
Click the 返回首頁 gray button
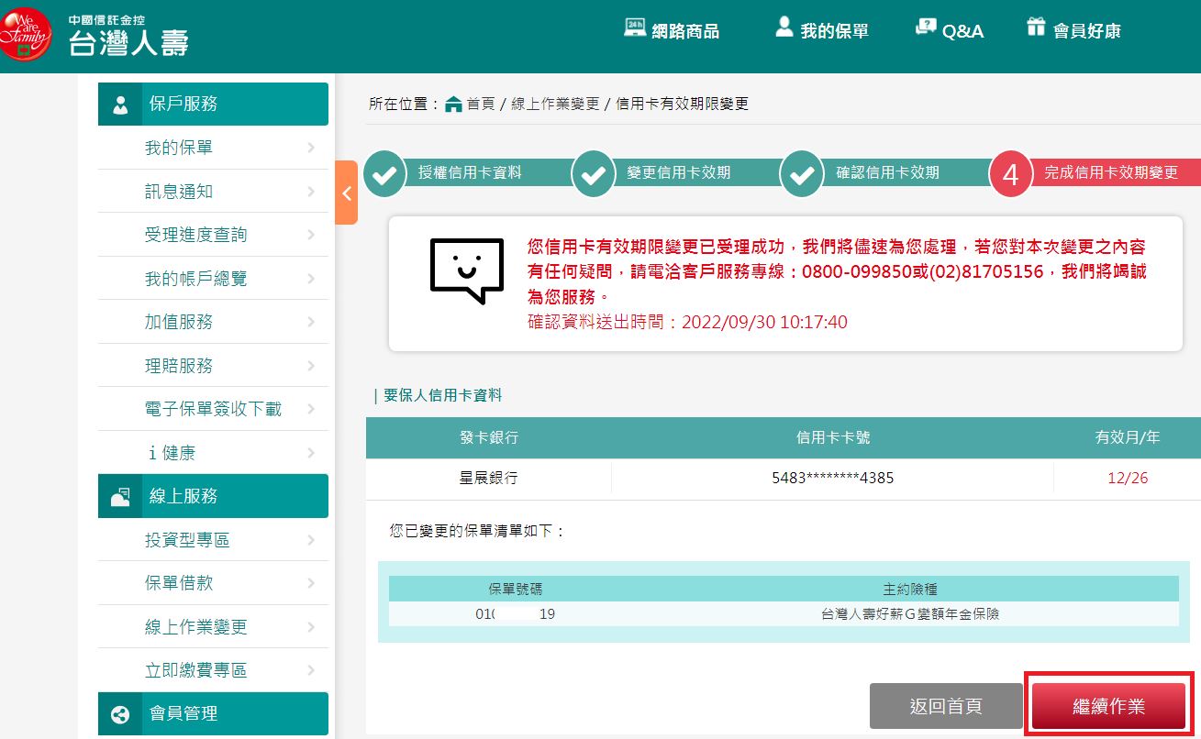[x=946, y=706]
